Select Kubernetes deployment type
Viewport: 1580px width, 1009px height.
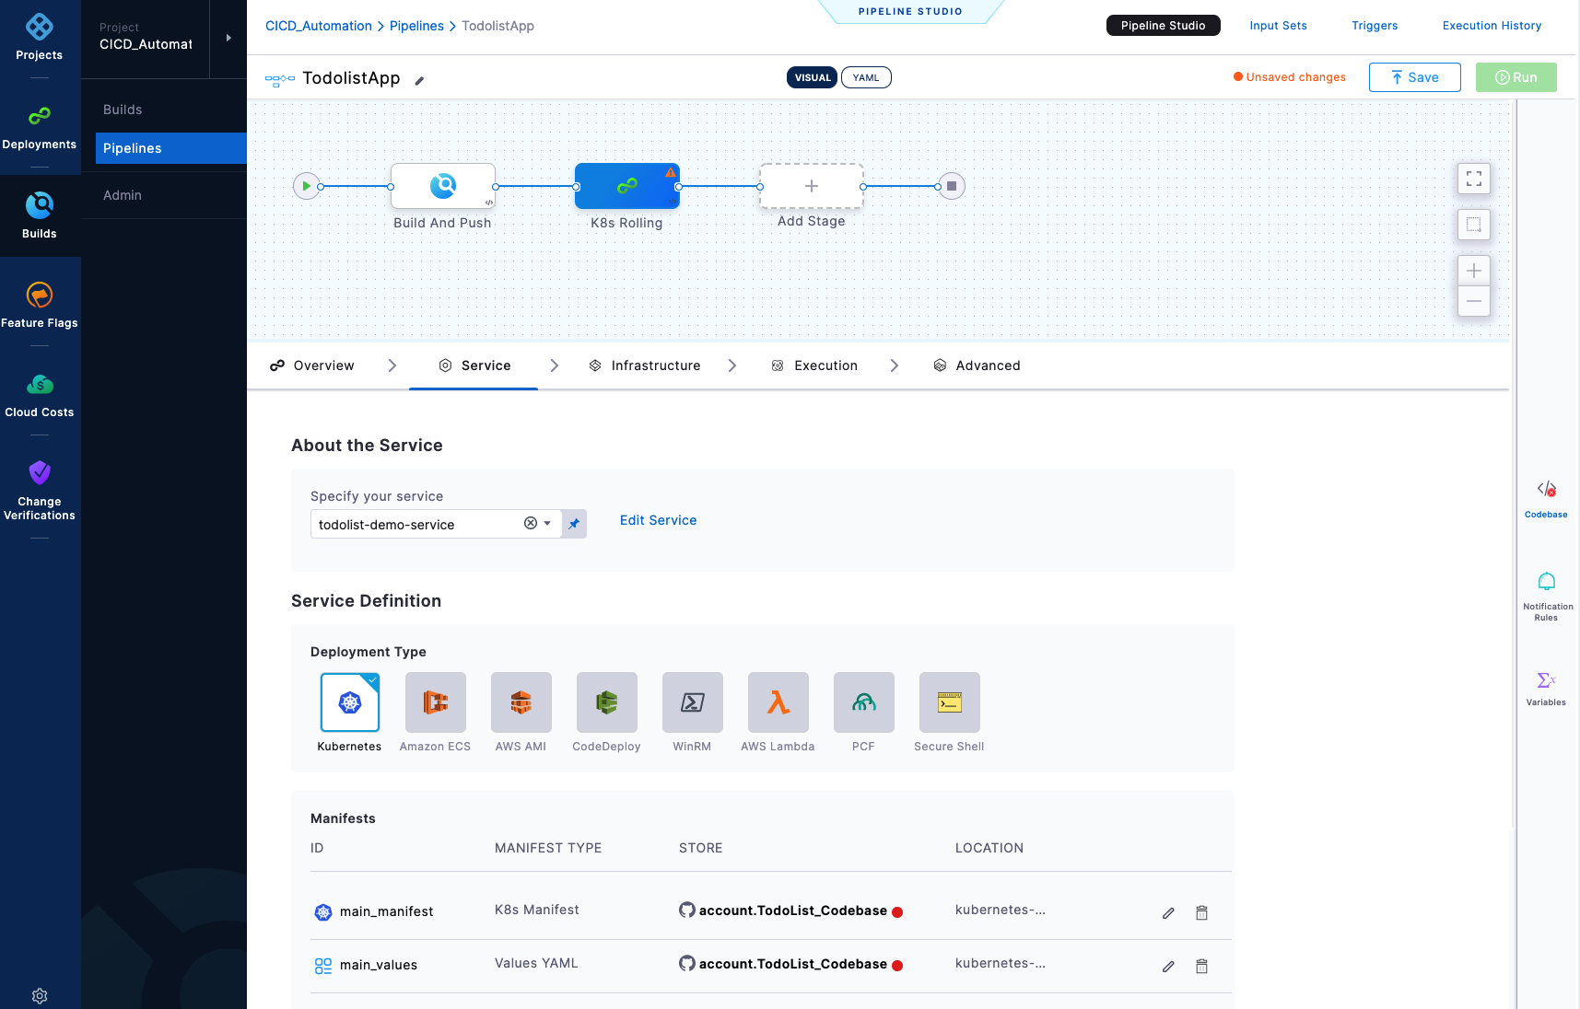tap(350, 702)
